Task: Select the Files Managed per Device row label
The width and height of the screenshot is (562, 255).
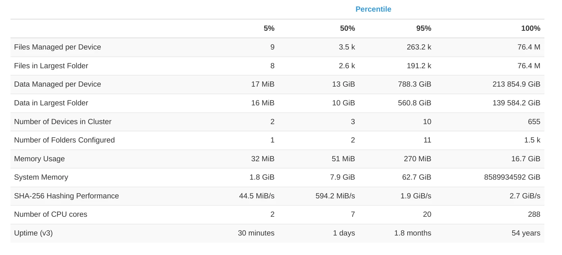Action: 57,47
